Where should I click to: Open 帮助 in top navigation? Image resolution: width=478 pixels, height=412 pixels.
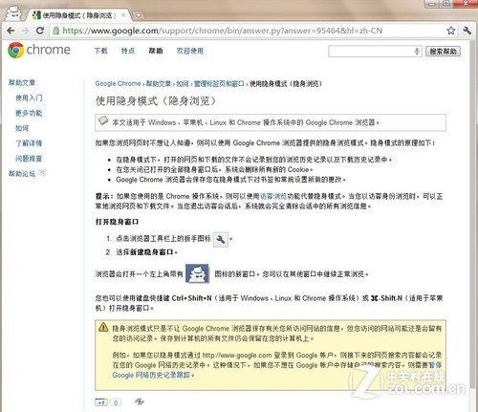pos(156,51)
